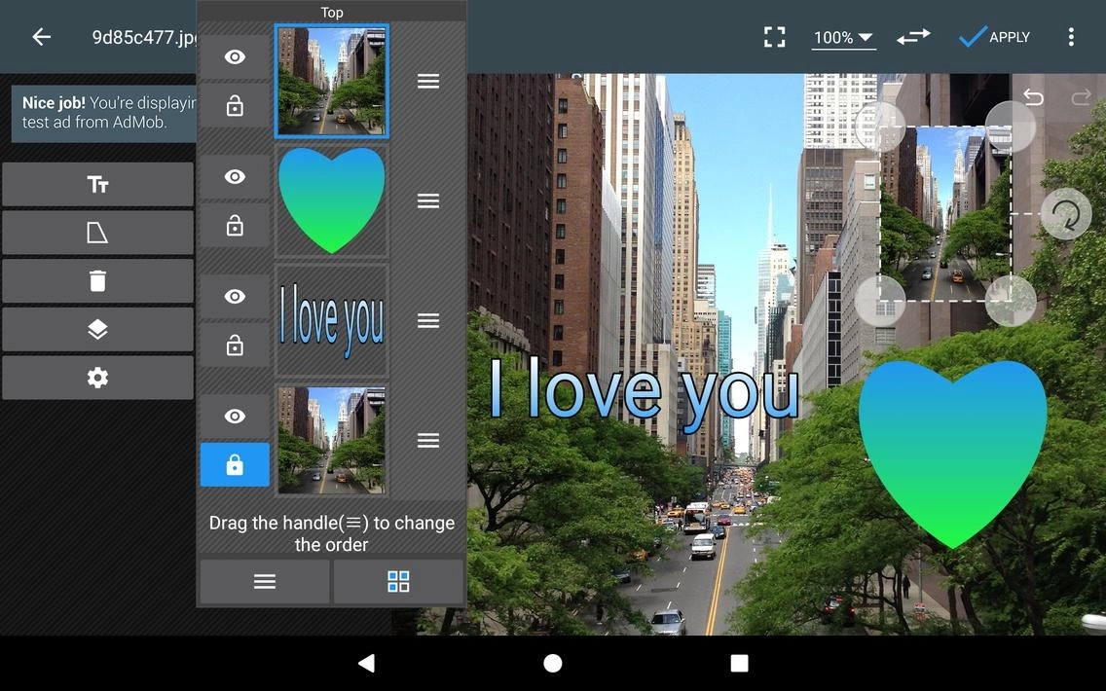Select the add text tool
This screenshot has width=1106, height=691.
pos(97,185)
